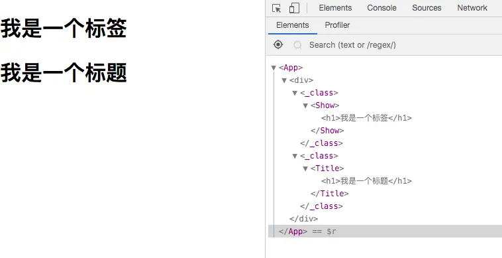This screenshot has width=502, height=258.
Task: Select the closing Title tag
Action: point(329,193)
